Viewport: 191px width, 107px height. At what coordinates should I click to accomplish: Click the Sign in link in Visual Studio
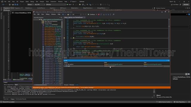tap(171, 1)
